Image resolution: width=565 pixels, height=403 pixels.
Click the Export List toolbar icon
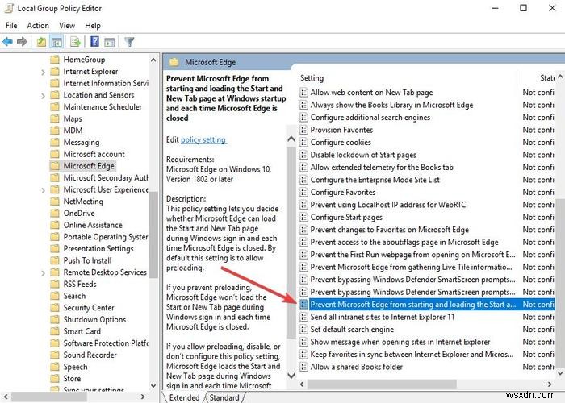(75, 42)
